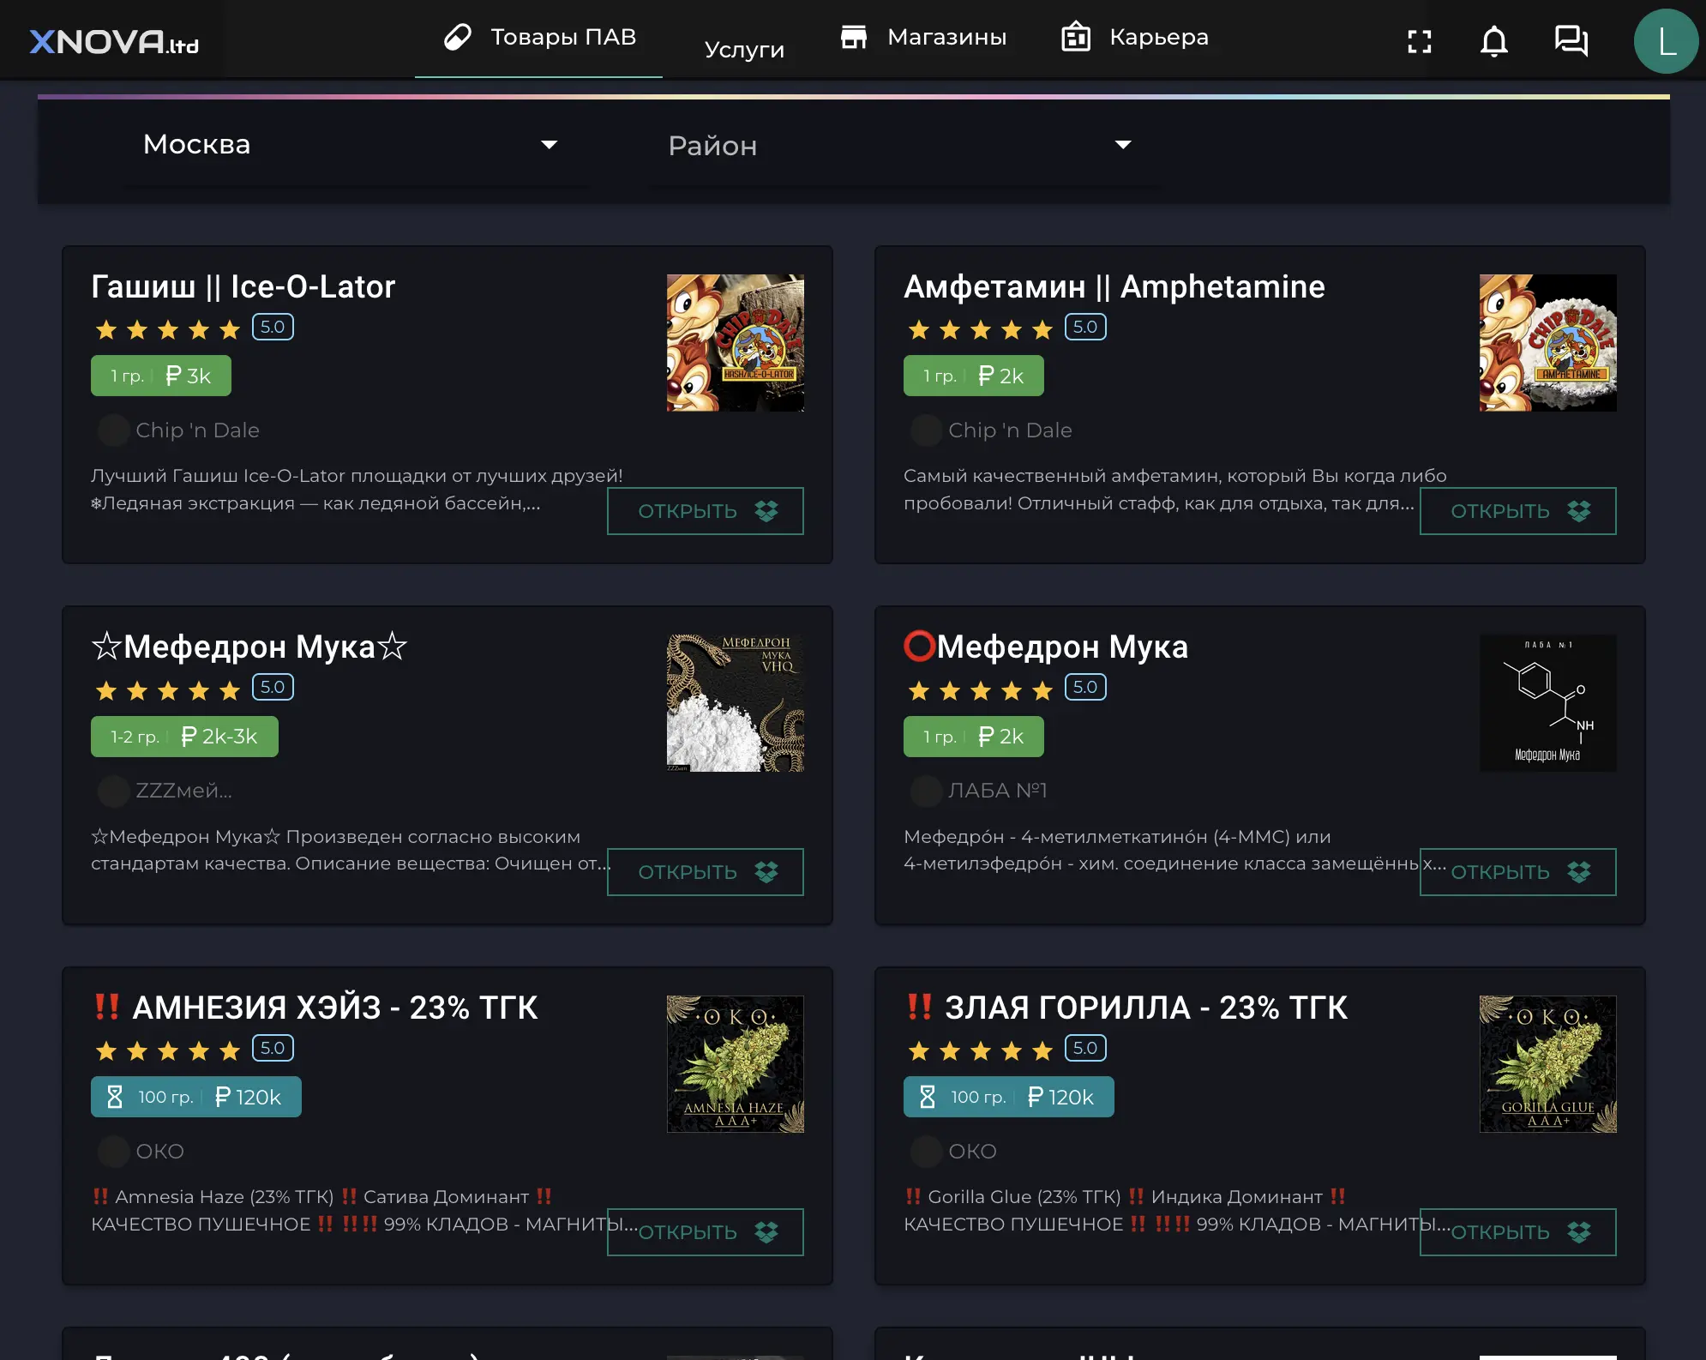Viewport: 1706px width, 1360px height.
Task: Click the pill icon beside Товары ПАВ
Action: (x=458, y=37)
